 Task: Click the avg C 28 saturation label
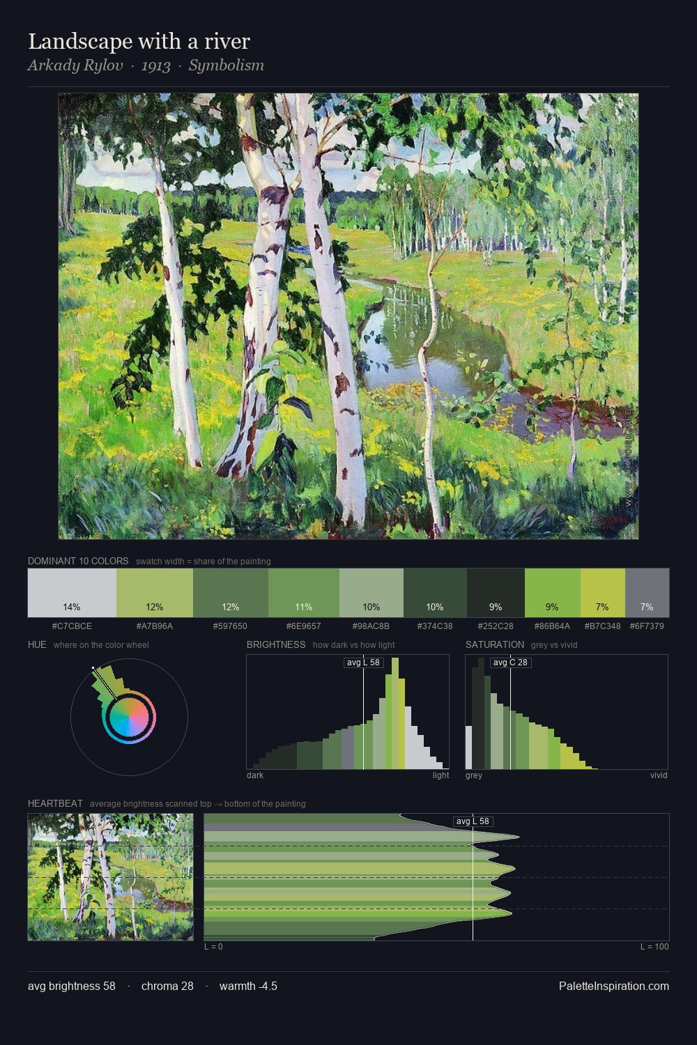(x=510, y=663)
